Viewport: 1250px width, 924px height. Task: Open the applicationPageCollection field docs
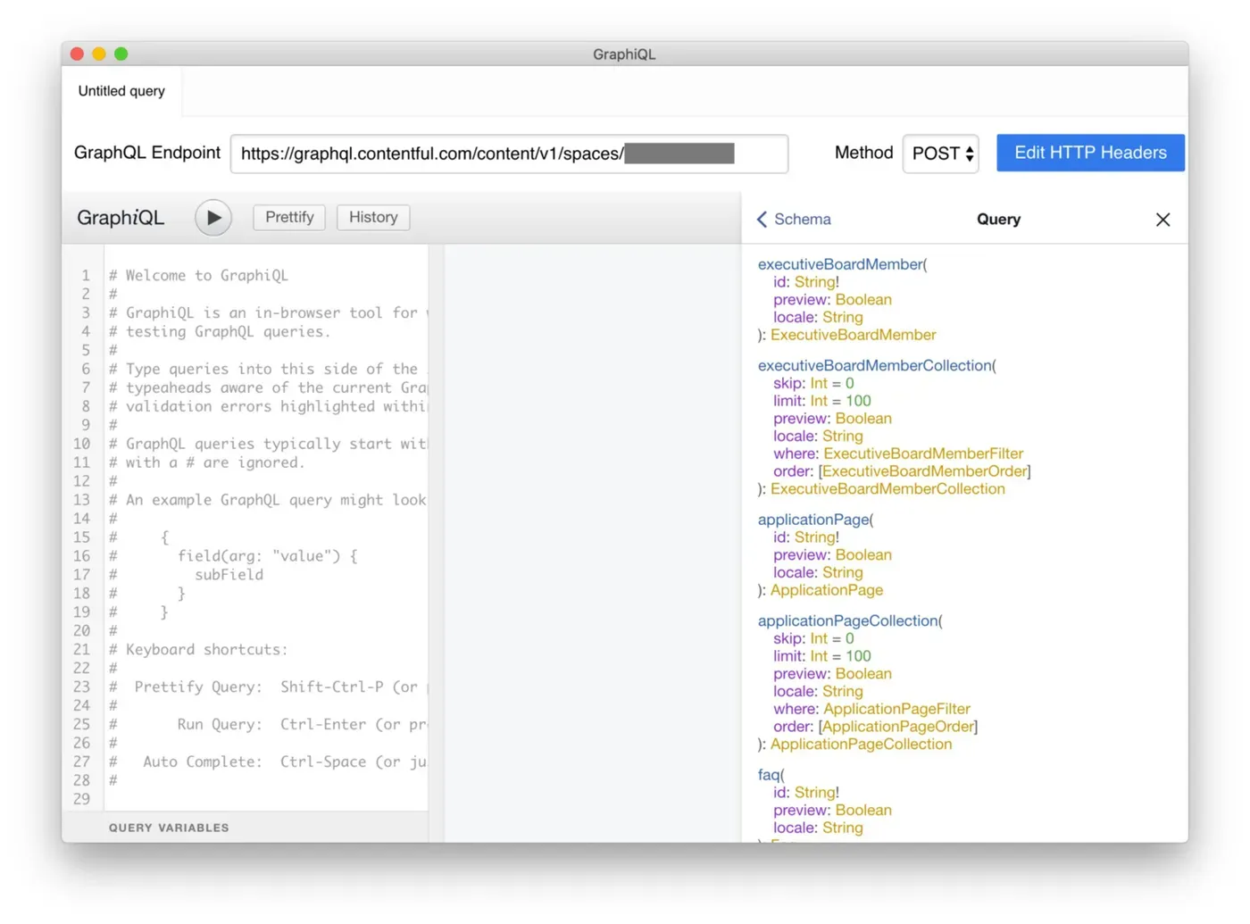pyautogui.click(x=846, y=620)
